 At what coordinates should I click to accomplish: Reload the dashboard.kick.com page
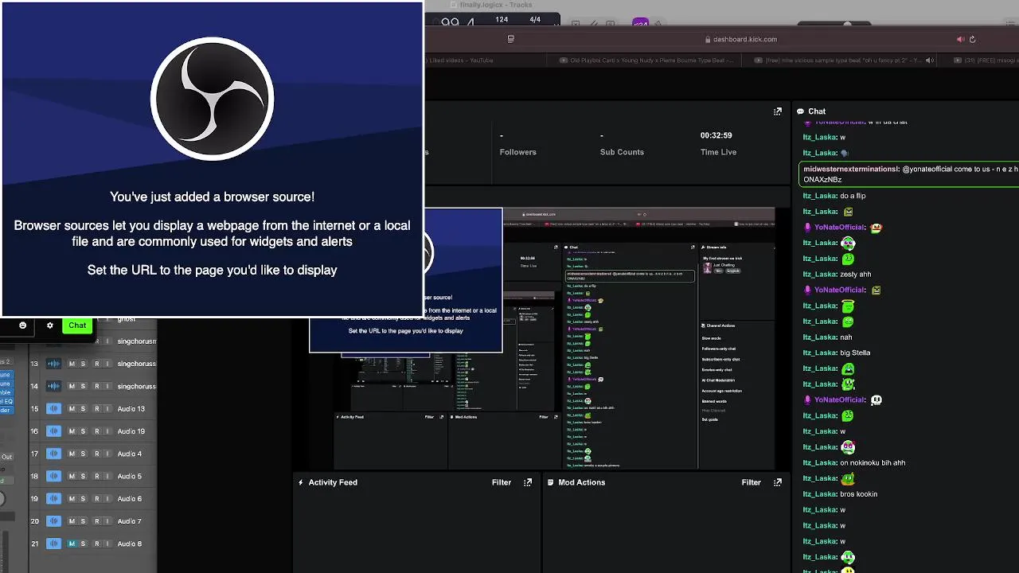(x=972, y=39)
